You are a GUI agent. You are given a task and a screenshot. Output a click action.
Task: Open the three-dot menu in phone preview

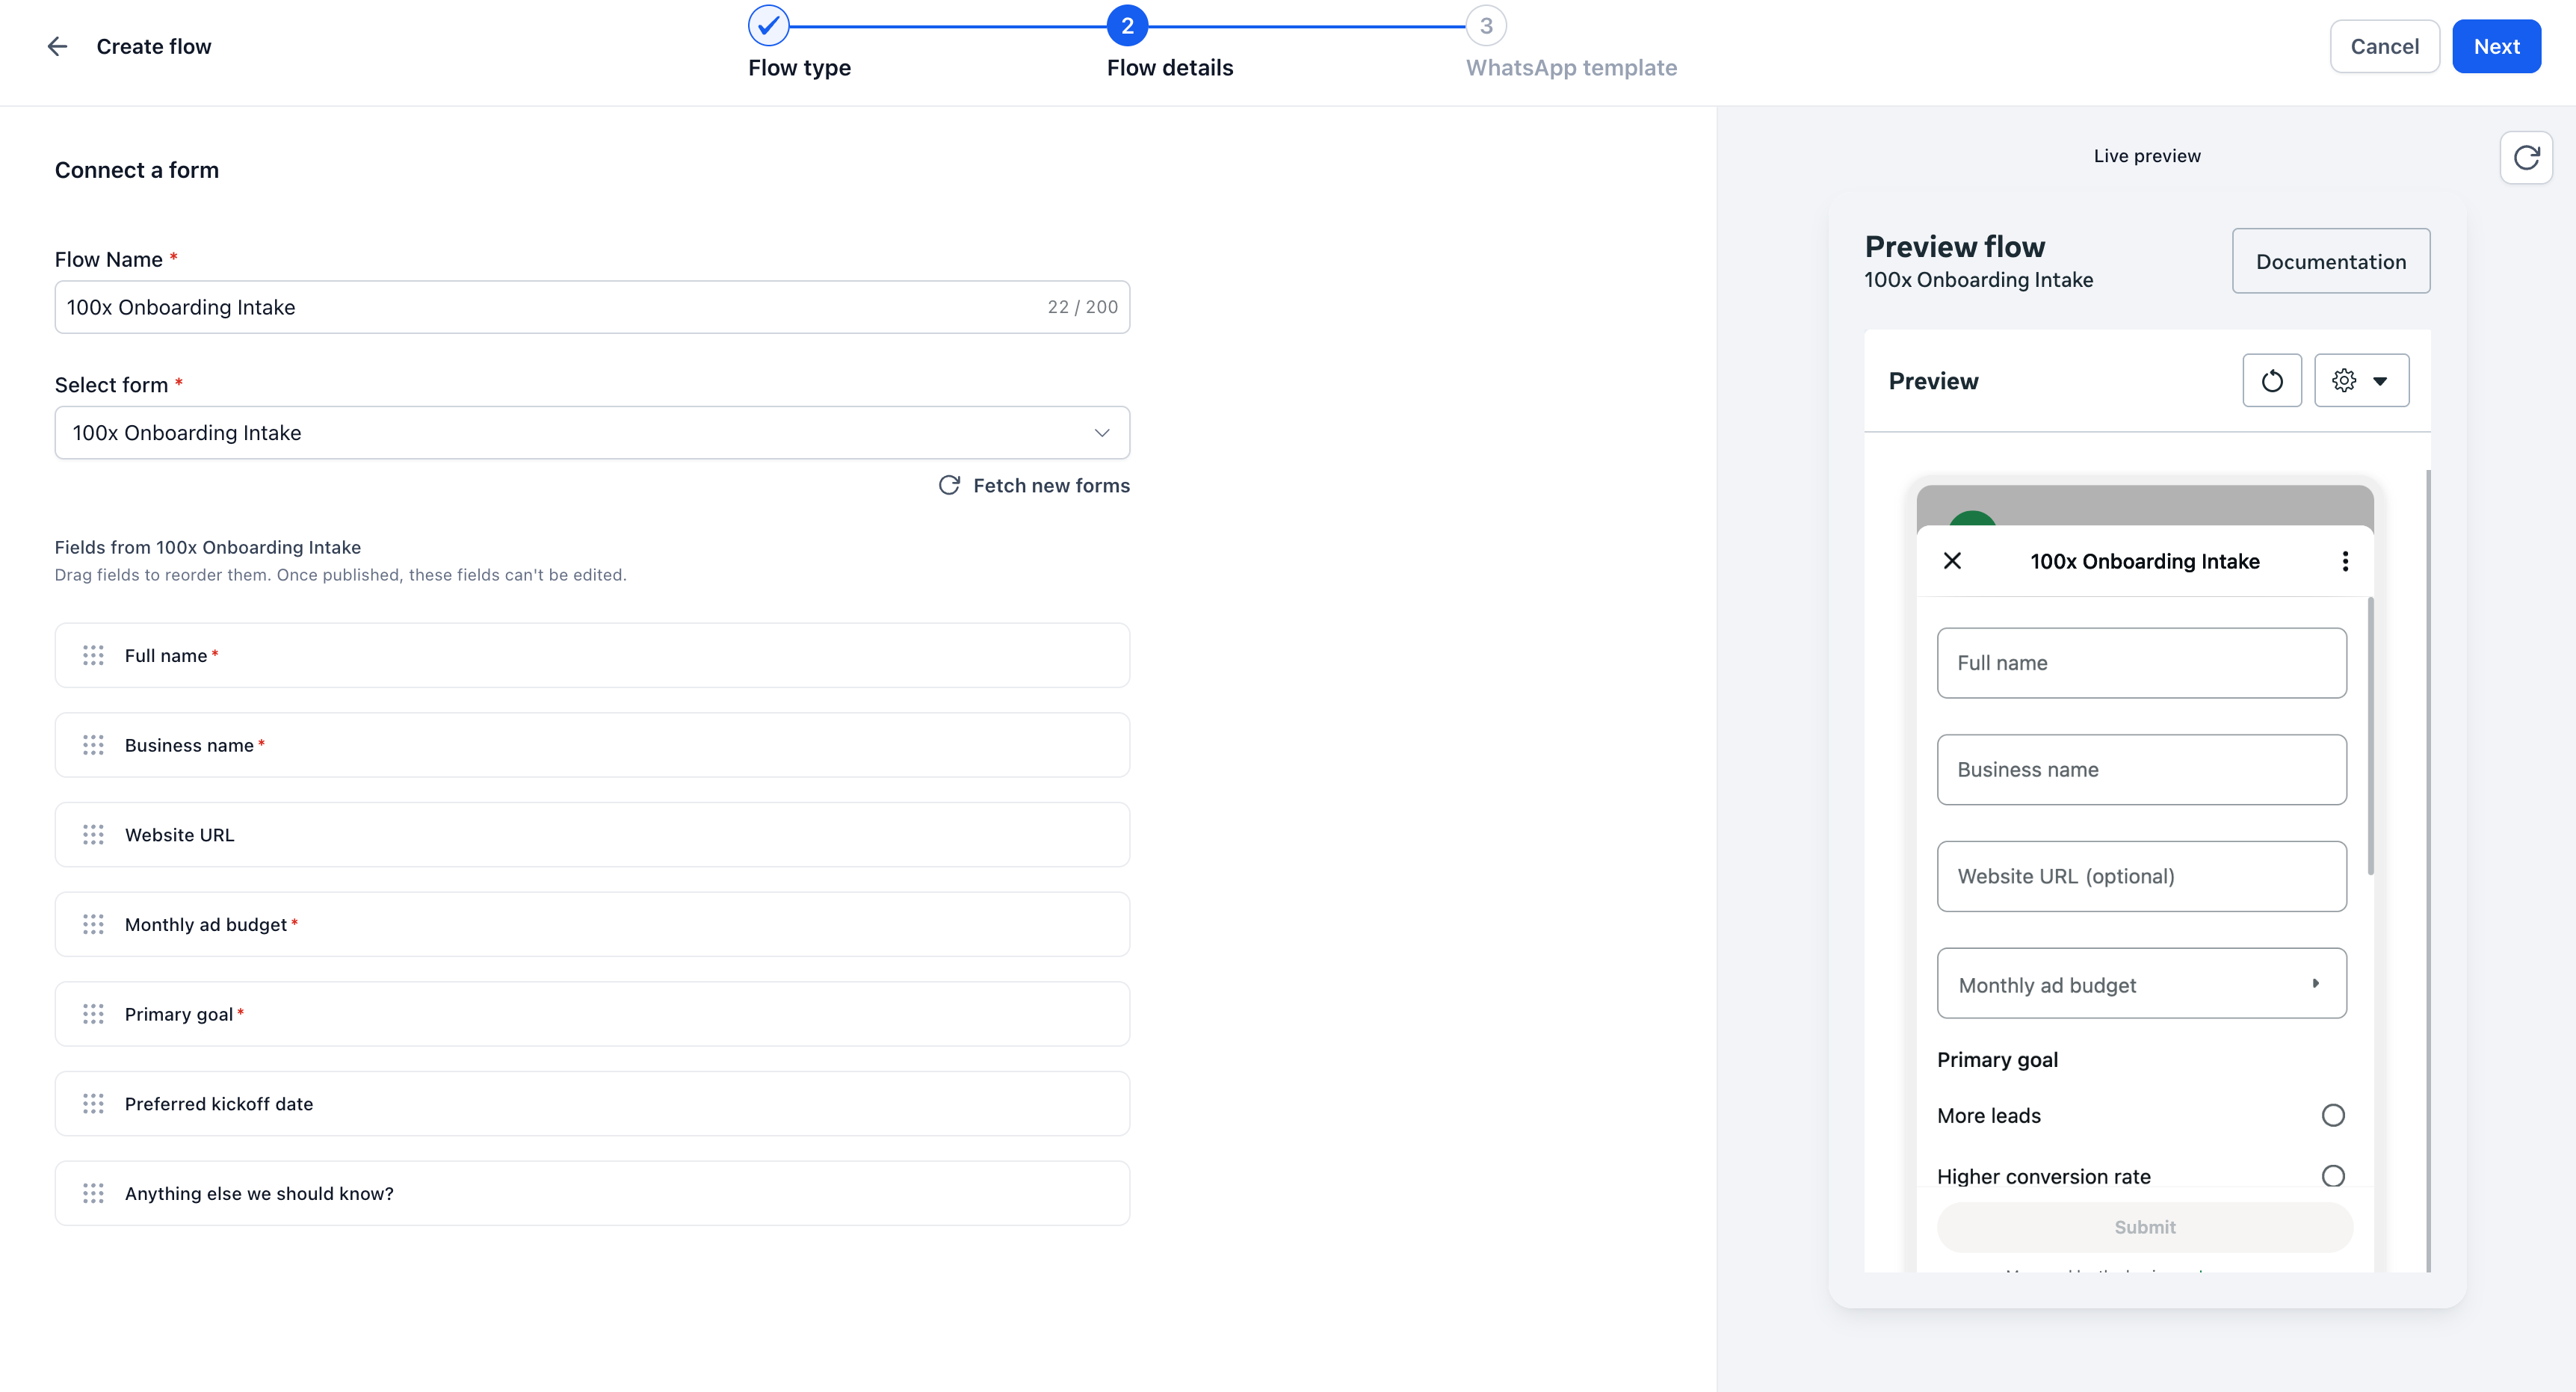(x=2345, y=561)
